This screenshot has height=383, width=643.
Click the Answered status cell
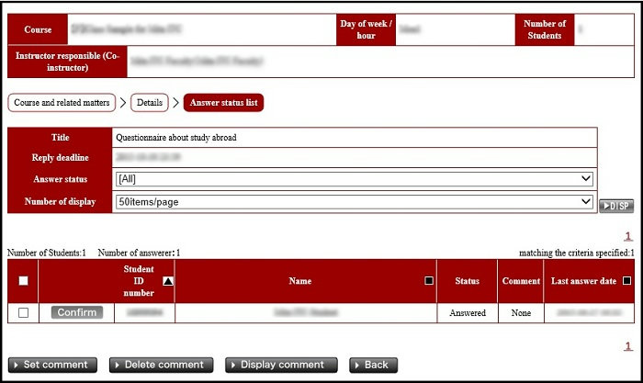click(468, 313)
